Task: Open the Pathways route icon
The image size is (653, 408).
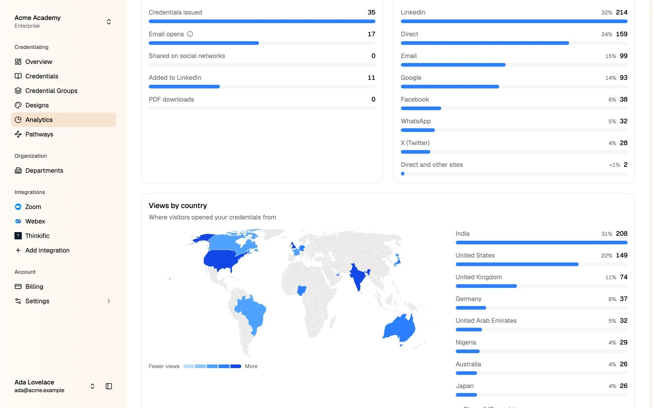Action: coord(18,134)
